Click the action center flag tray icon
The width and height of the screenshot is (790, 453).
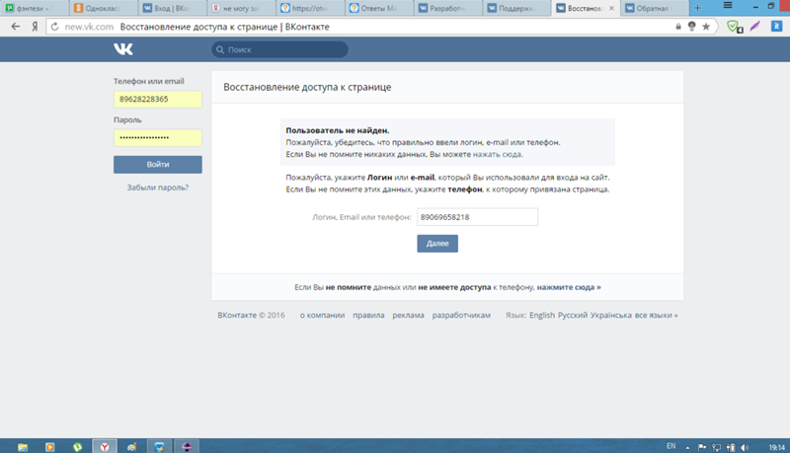pos(701,447)
